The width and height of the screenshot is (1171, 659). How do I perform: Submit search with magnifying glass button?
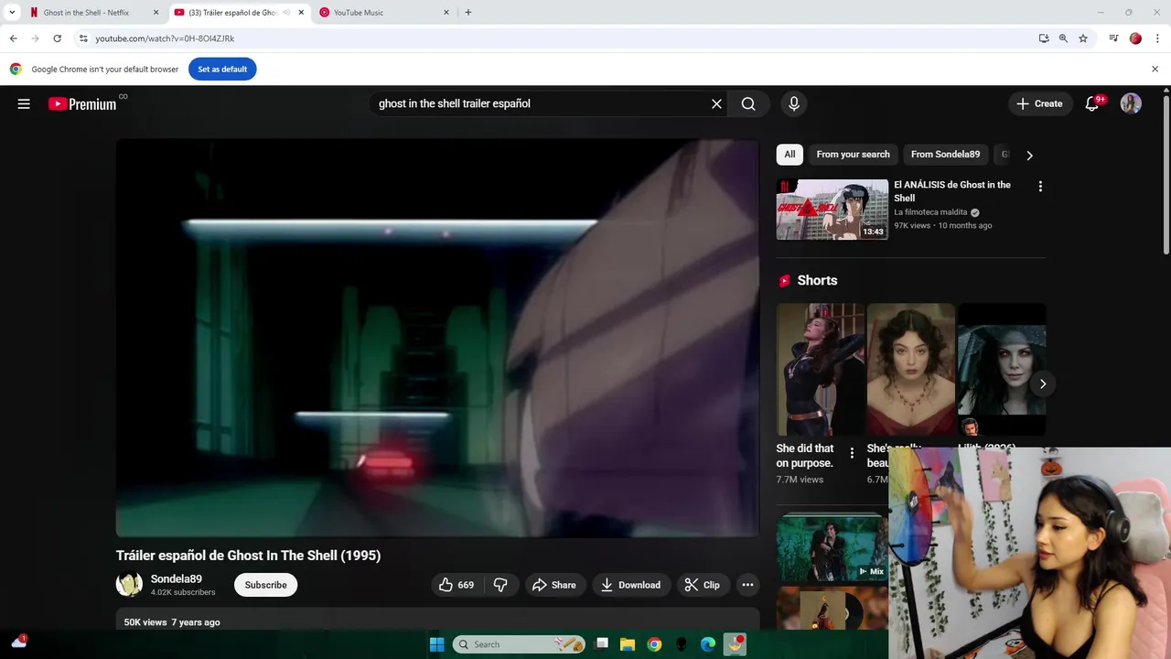coord(748,103)
